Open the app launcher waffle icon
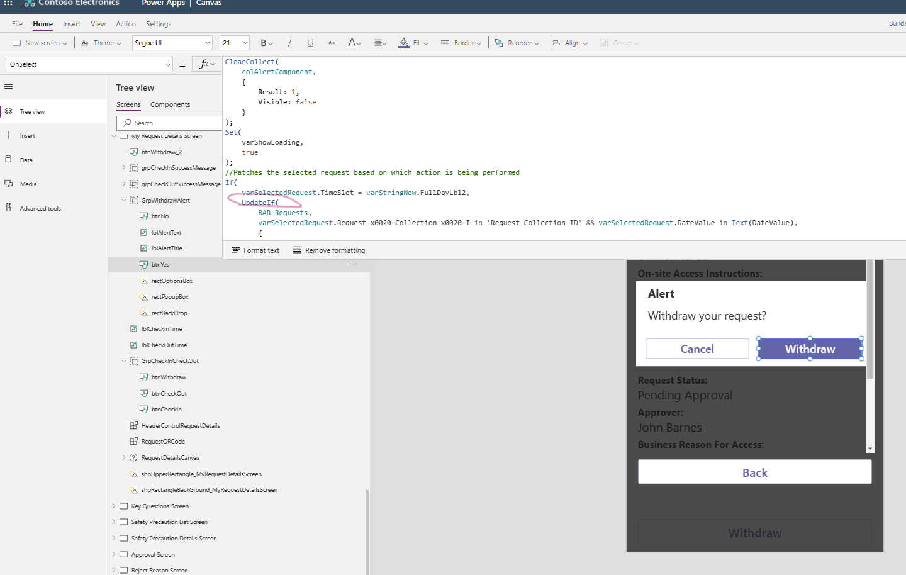The width and height of the screenshot is (906, 575). point(8,3)
